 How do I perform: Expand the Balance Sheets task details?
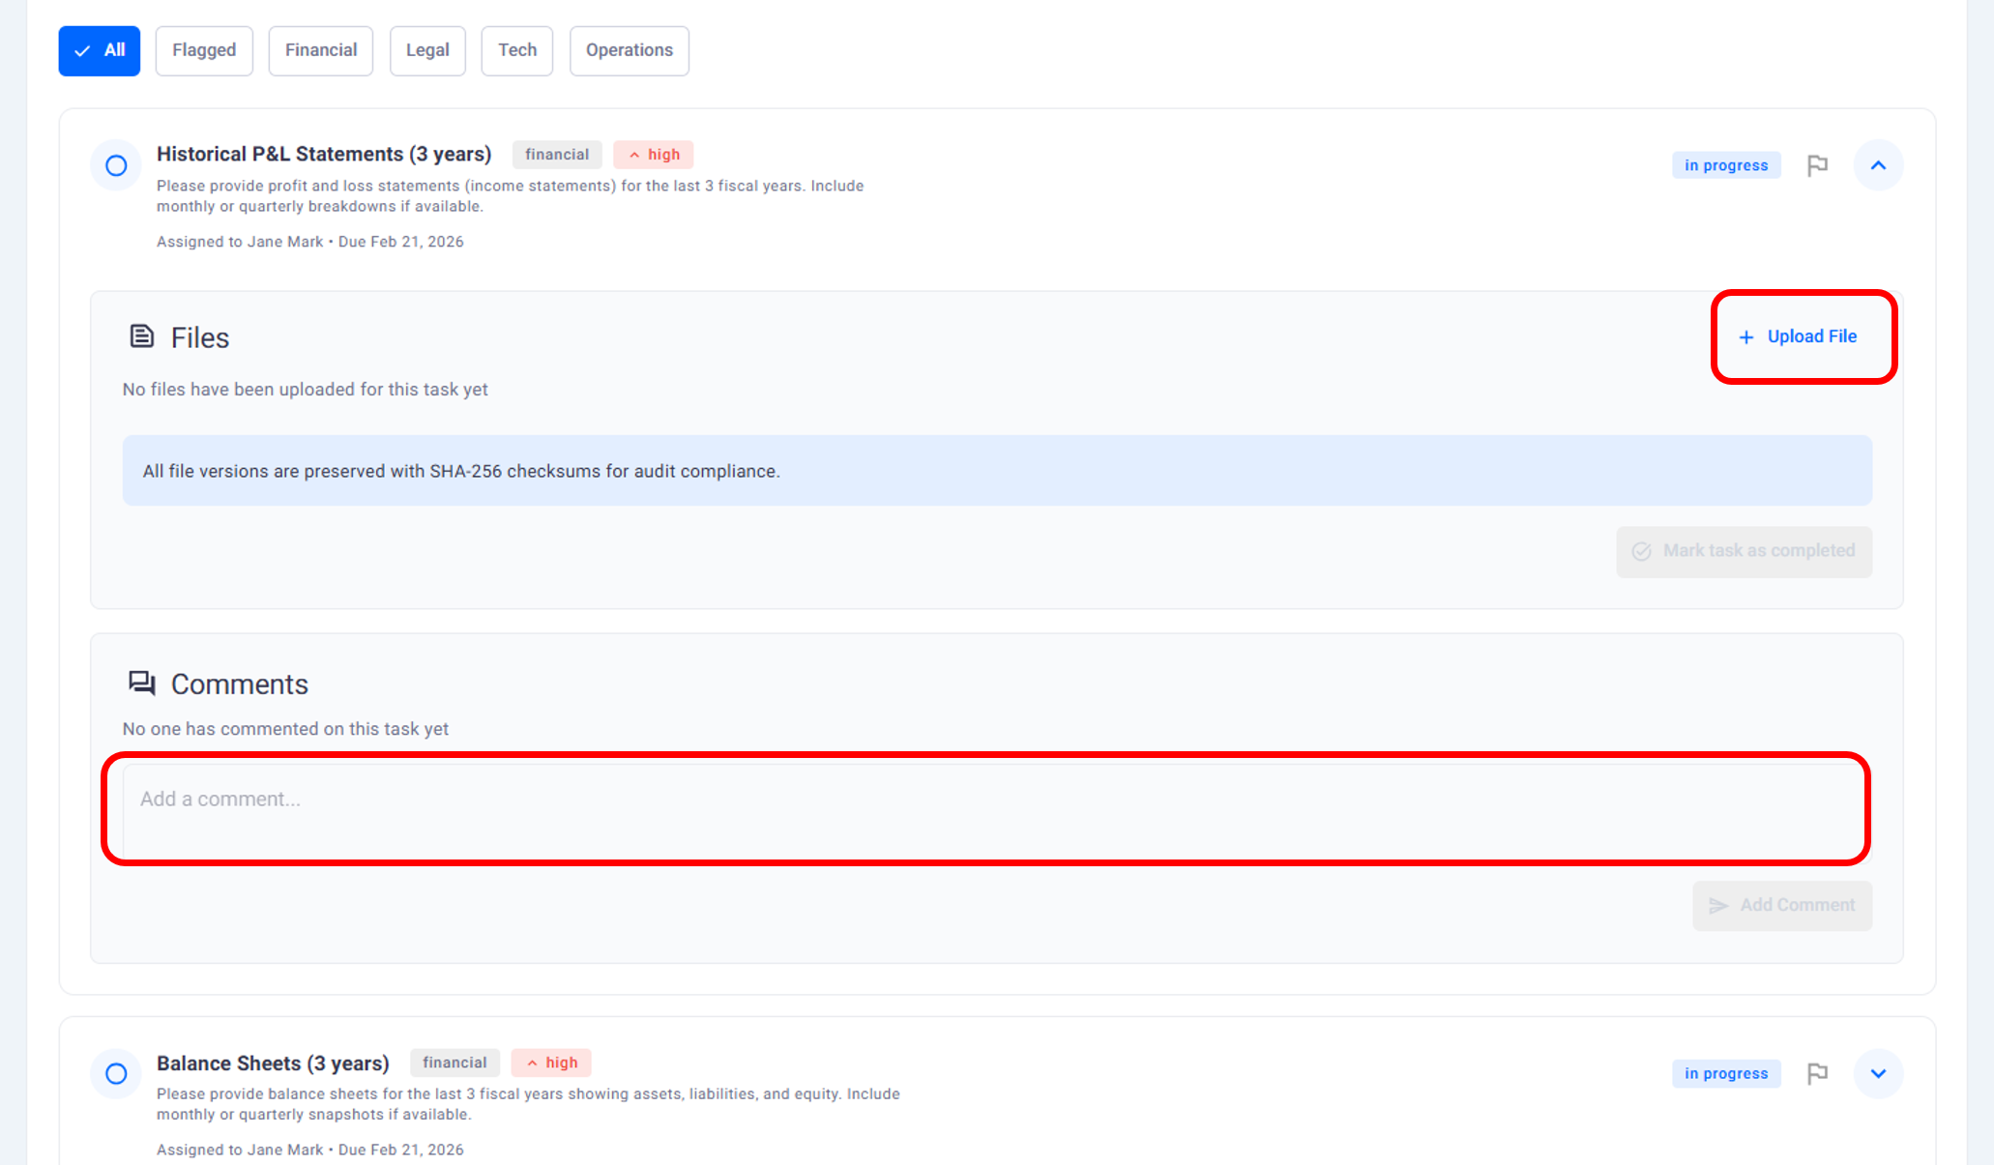[1878, 1073]
